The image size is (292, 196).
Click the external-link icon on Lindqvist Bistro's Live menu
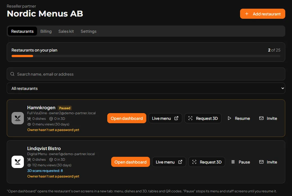pyautogui.click(x=180, y=162)
